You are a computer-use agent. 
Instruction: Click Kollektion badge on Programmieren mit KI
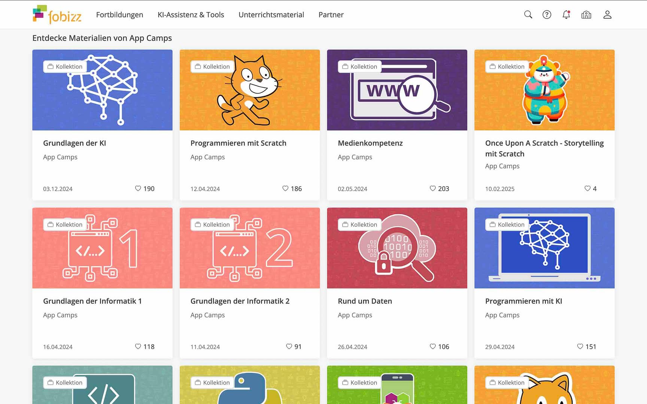[x=507, y=224]
